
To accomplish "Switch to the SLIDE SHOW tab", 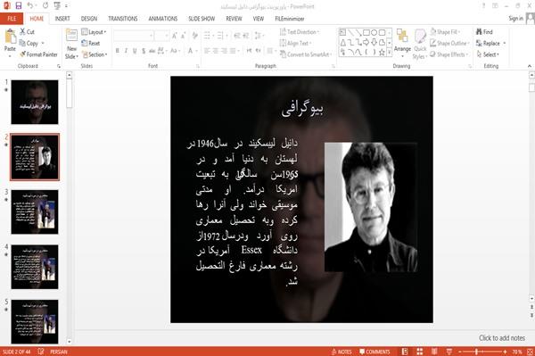I will [202, 19].
